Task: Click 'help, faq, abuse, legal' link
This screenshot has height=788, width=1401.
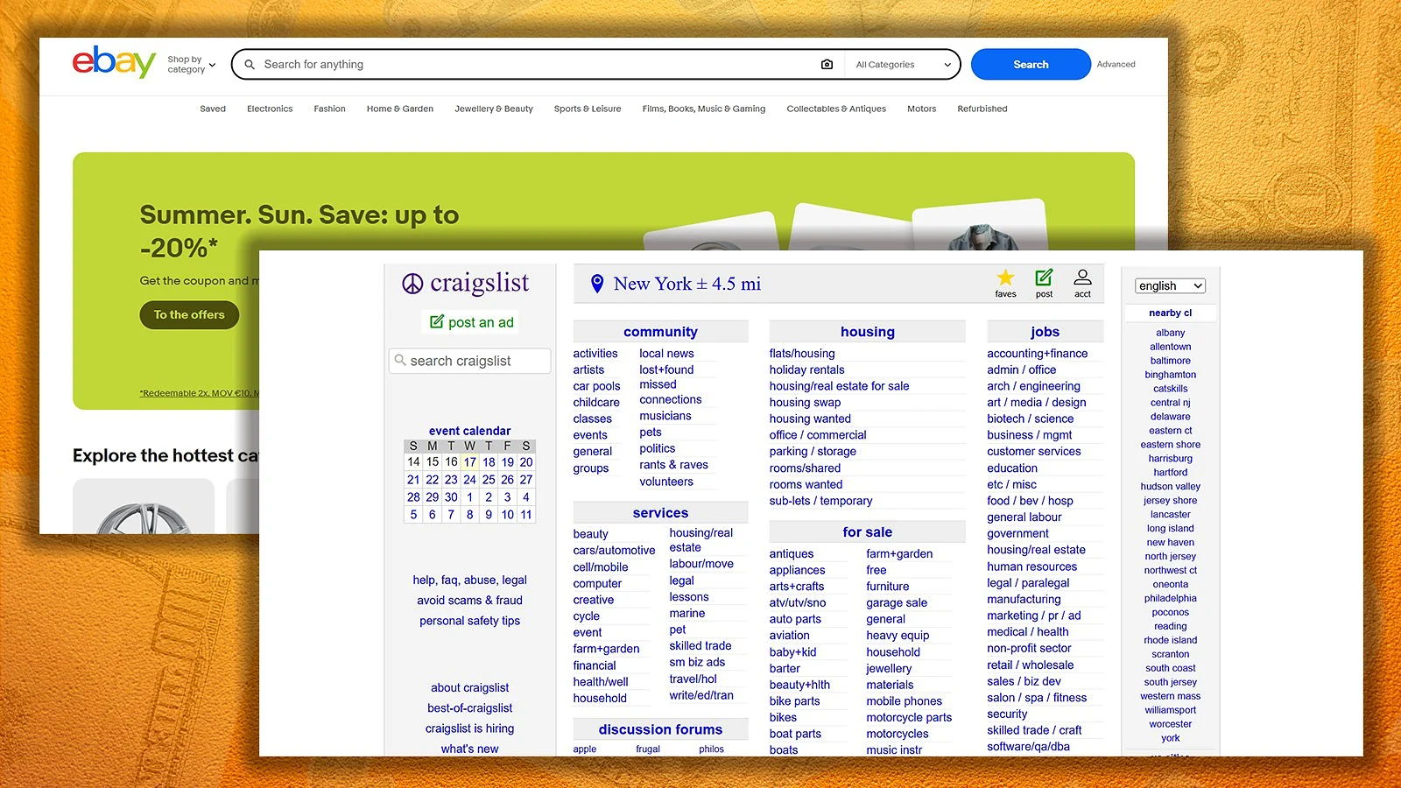Action: 469,580
